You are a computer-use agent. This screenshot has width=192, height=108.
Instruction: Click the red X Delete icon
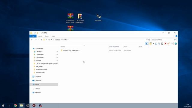tap(165, 43)
